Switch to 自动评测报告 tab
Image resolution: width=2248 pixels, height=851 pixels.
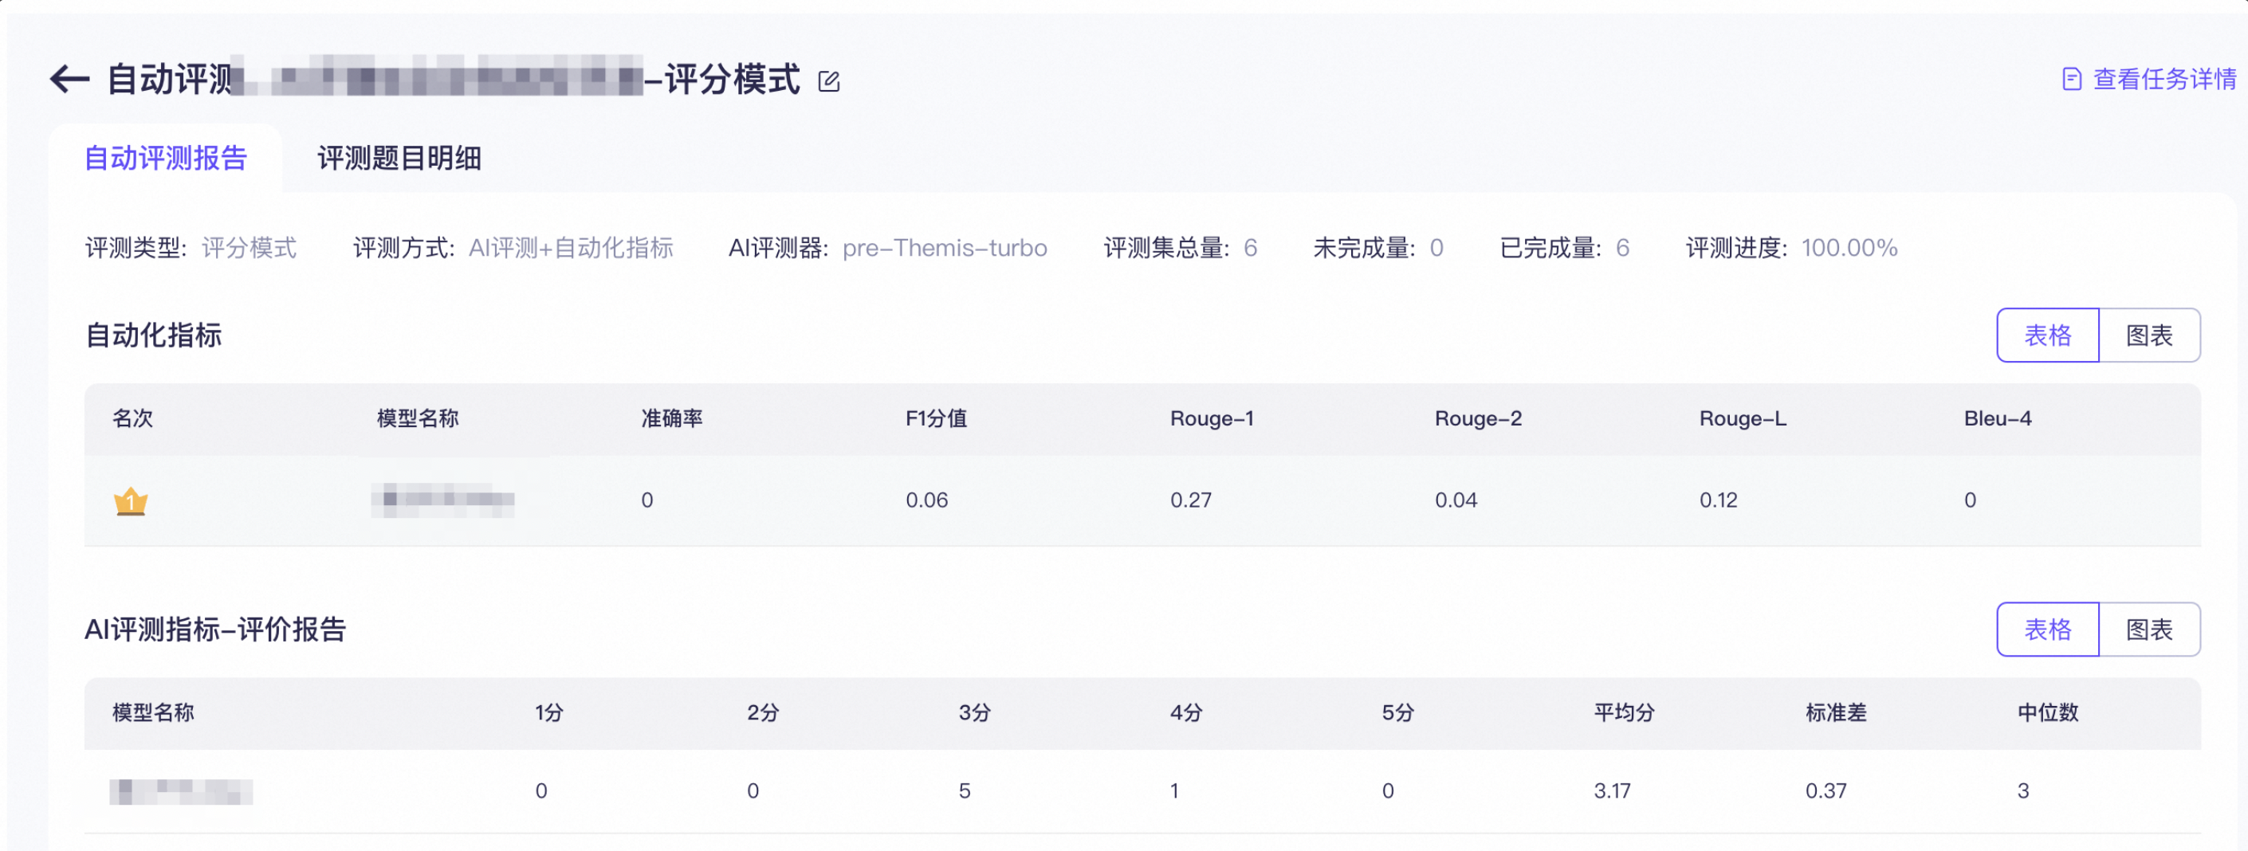(166, 158)
